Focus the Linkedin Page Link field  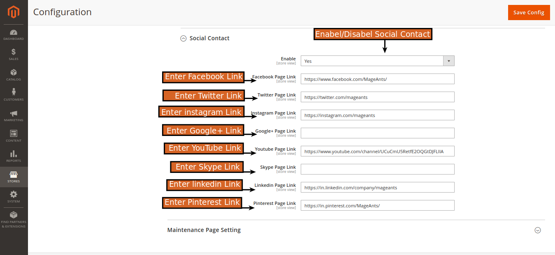(377, 187)
